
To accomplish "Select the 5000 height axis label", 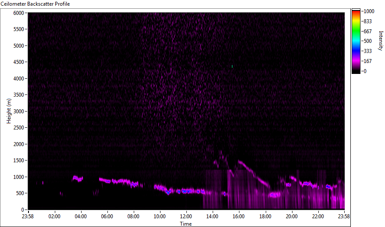I will (x=19, y=46).
